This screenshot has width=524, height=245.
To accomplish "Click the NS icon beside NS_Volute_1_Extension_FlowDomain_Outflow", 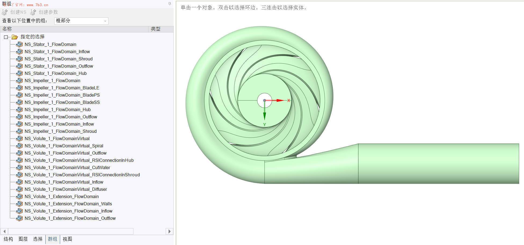I will pyautogui.click(x=19, y=218).
